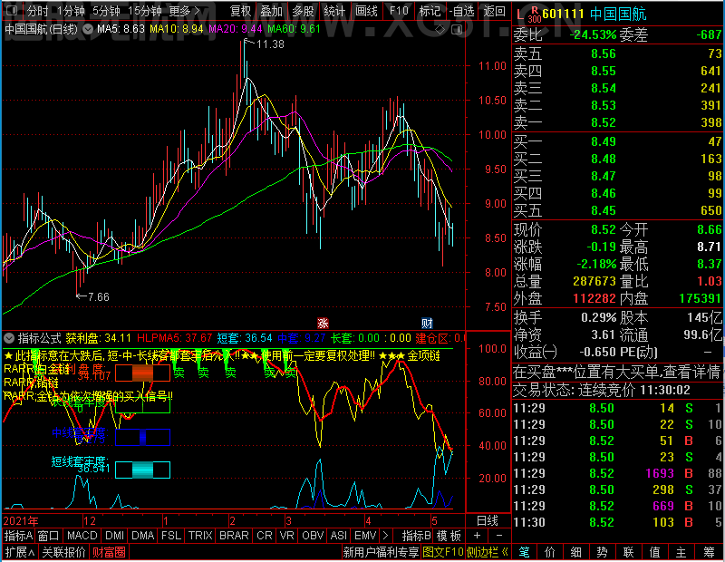Select the 1分钟 timeframe
This screenshot has width=725, height=562.
click(71, 11)
